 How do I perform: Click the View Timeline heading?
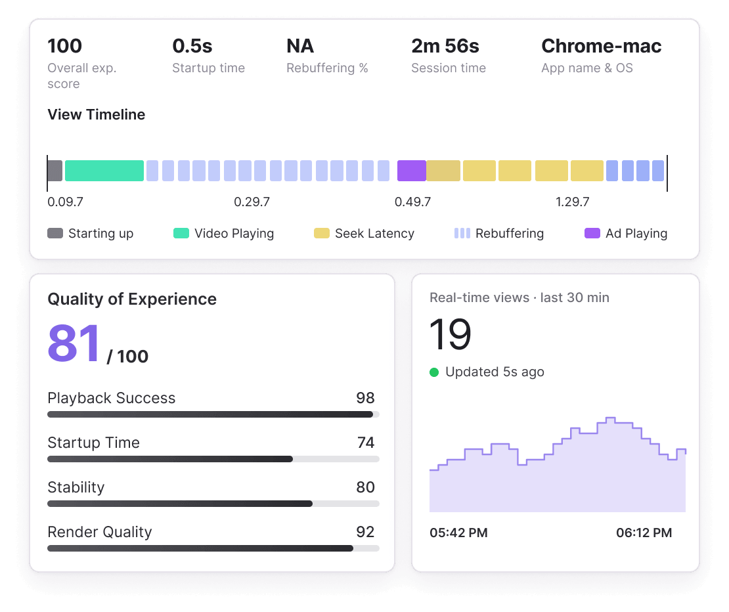(97, 114)
